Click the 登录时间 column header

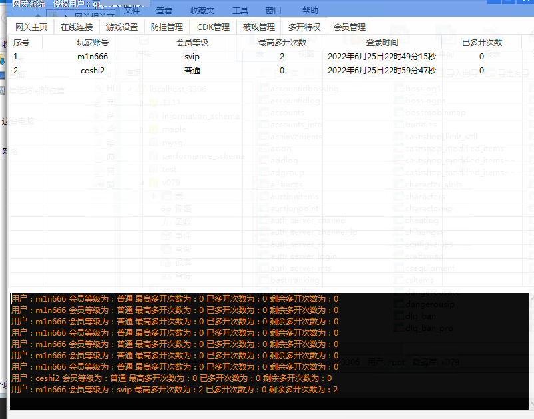coord(382,42)
